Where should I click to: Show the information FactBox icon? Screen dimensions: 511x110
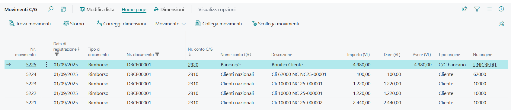(x=501, y=9)
